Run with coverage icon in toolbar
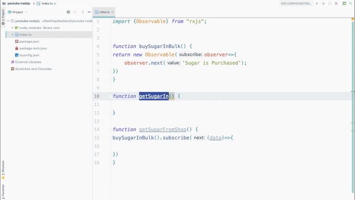The height and width of the screenshot is (200, 355). point(330,3)
